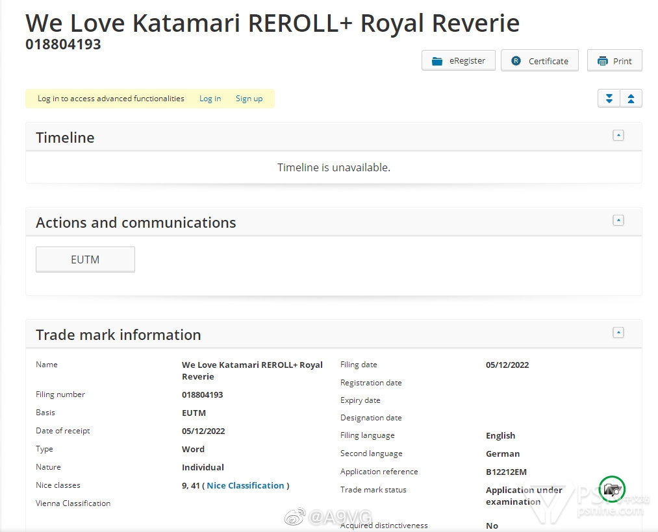Screen dimensions: 658x532
Task: Click the Timeline section heading
Action: [65, 138]
